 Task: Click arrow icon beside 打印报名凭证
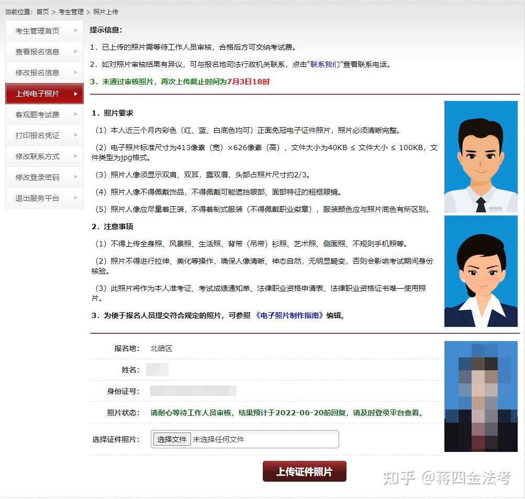[76, 135]
